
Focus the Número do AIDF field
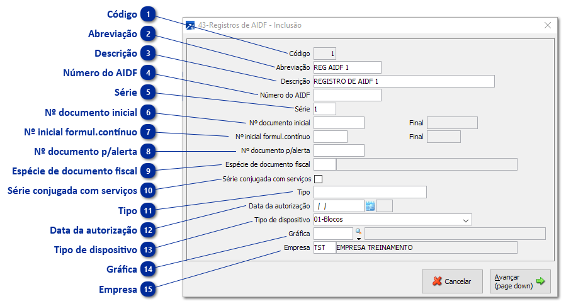click(347, 95)
